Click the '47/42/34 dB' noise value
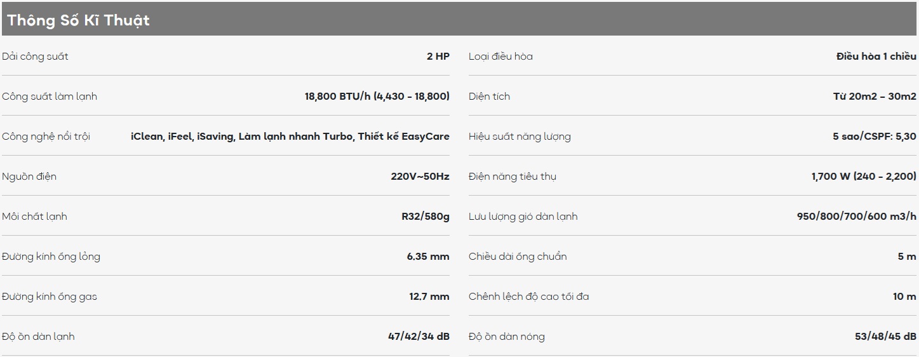Image resolution: width=919 pixels, height=357 pixels. pyautogui.click(x=419, y=337)
